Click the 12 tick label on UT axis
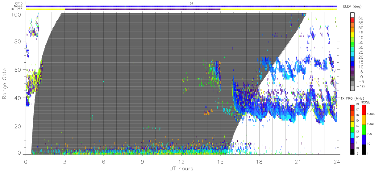The image size is (379, 175). pyautogui.click(x=181, y=161)
